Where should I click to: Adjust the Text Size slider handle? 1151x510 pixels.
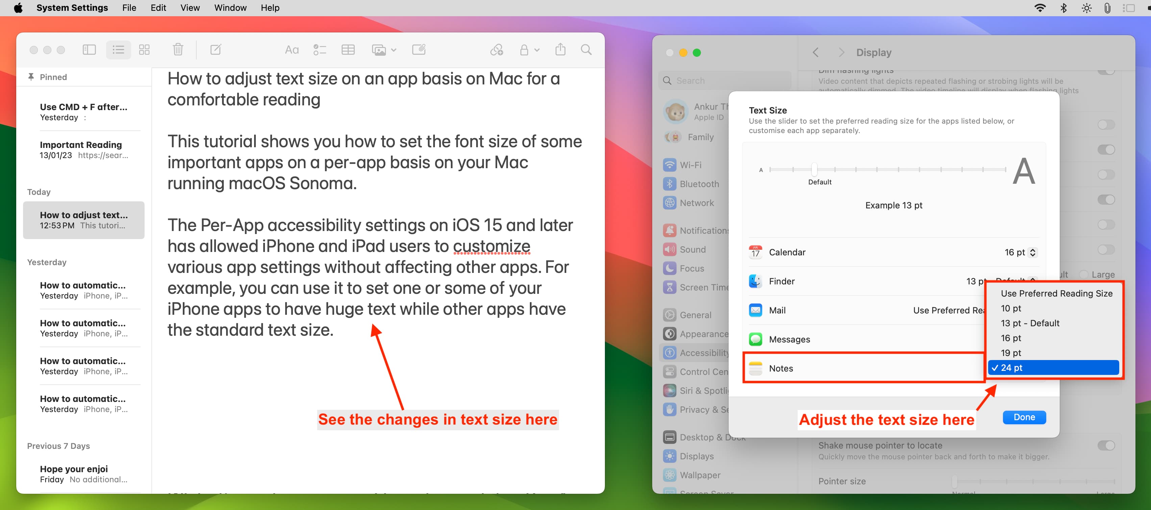coord(814,169)
